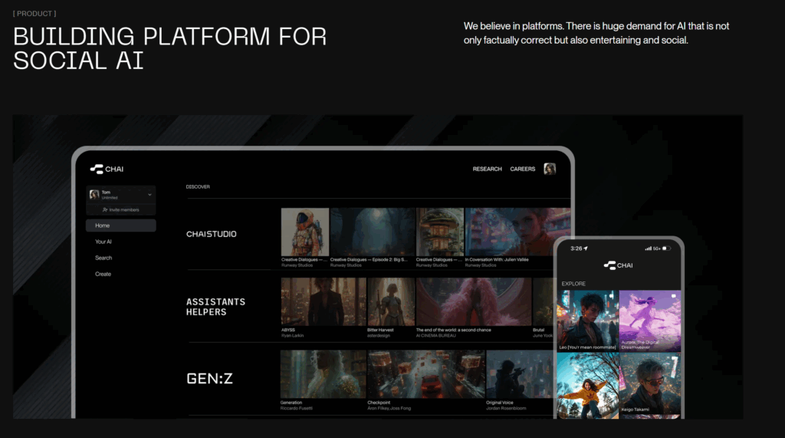Click the CHAI logo in desktop app

click(107, 169)
